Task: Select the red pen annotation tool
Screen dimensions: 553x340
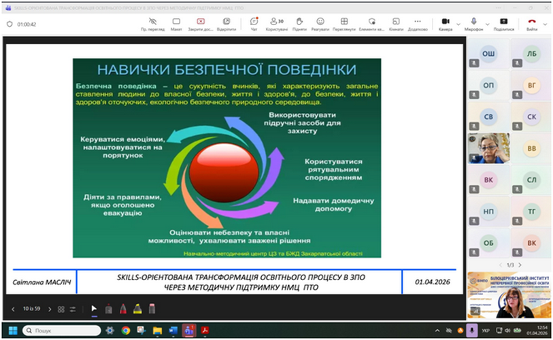Action: [x=123, y=309]
